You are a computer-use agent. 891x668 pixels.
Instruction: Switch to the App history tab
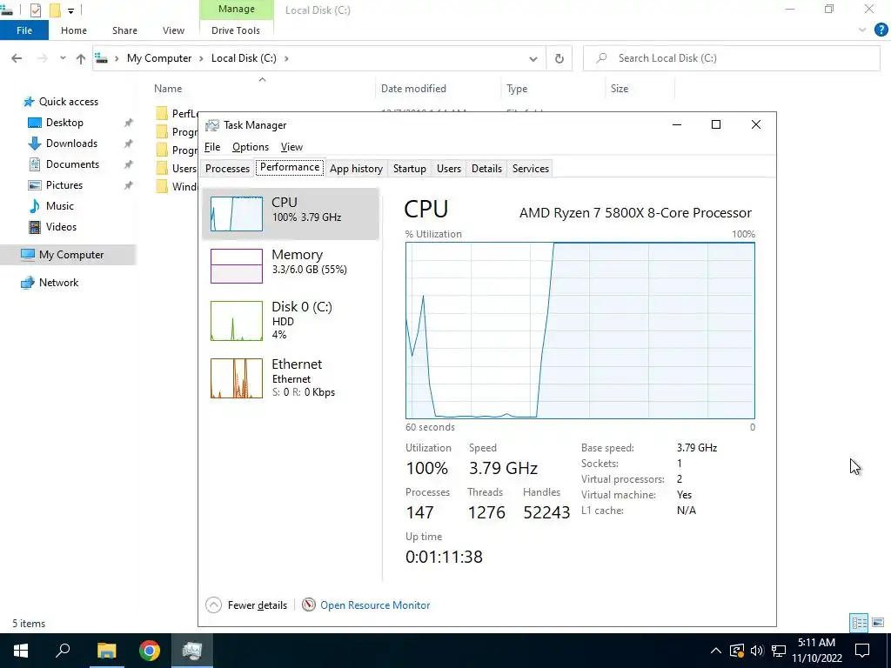[356, 169]
